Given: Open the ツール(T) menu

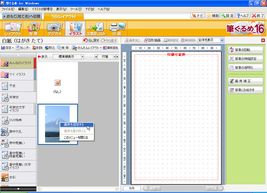Looking at the screenshot, I should coord(76,8).
